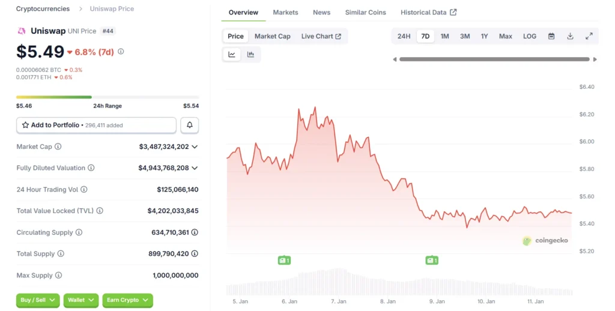The image size is (615, 311).
Task: Click info icon next to Market Cap
Action: (x=58, y=146)
